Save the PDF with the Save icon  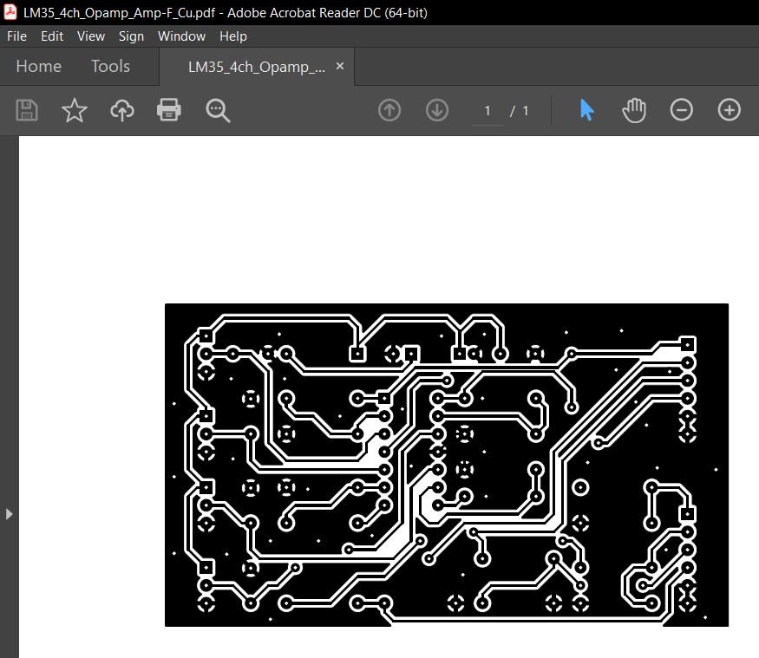pyautogui.click(x=26, y=110)
